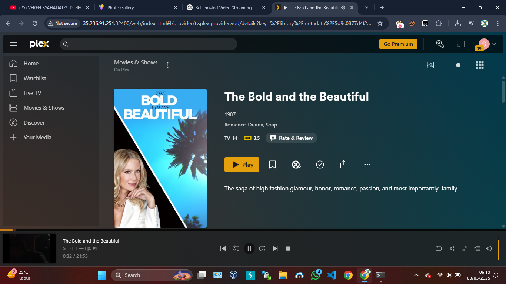Viewport: 506px width, 284px height.
Task: Open playback settings sliders icon
Action: 465,248
